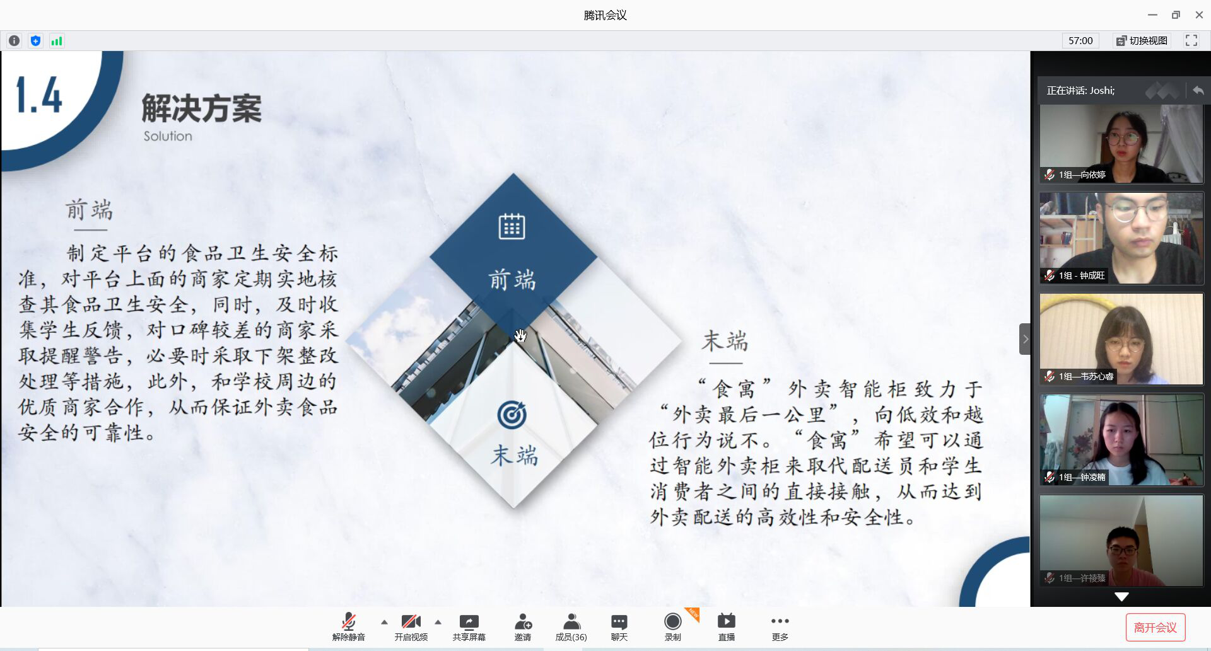Toggle 录制 recording

(672, 627)
